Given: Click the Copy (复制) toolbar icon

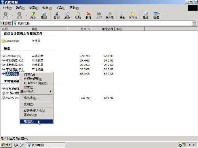Looking at the screenshot, I should click(x=67, y=15).
